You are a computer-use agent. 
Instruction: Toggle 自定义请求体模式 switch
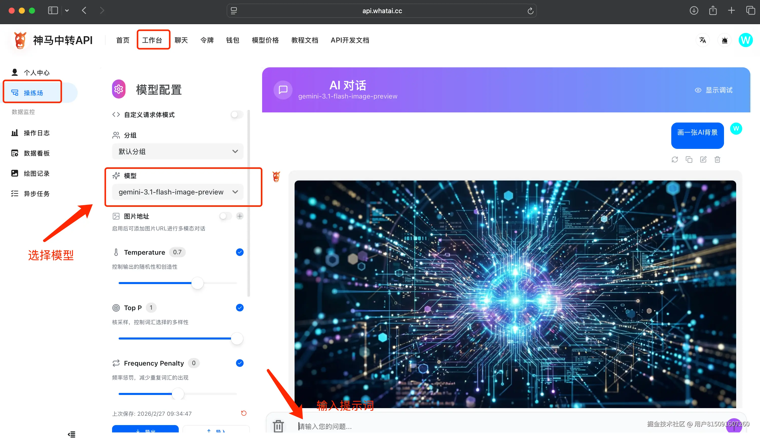click(x=237, y=115)
